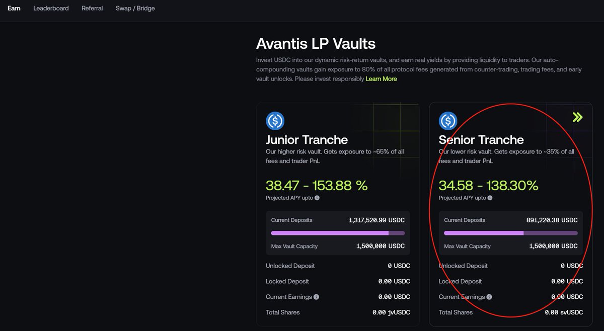604x331 pixels.
Task: Click Senior Locked Deposit label
Action: 460,281
